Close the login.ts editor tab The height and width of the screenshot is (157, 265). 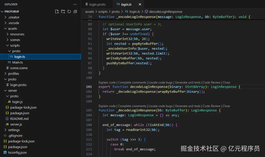[x=140, y=4]
